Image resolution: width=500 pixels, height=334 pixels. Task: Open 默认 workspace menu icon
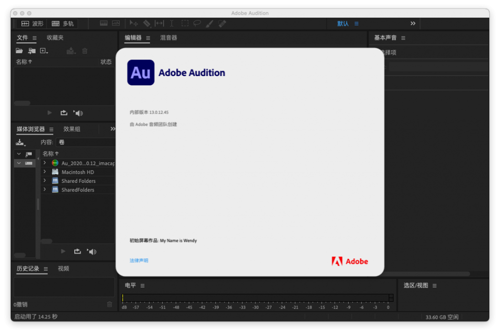[x=356, y=23]
